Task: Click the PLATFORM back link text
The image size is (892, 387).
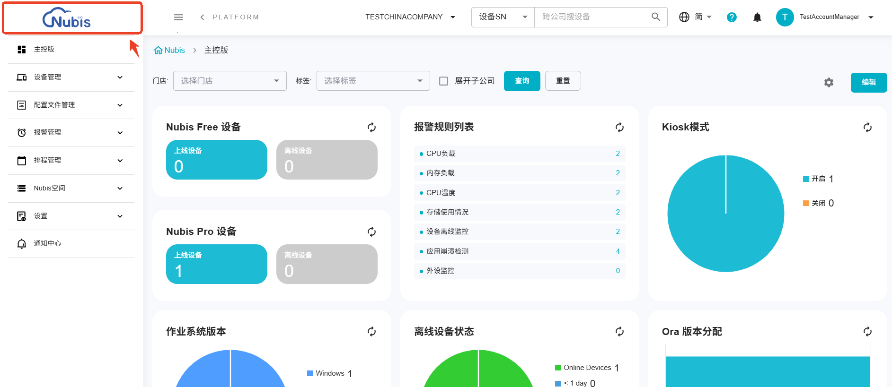Action: pyautogui.click(x=236, y=17)
